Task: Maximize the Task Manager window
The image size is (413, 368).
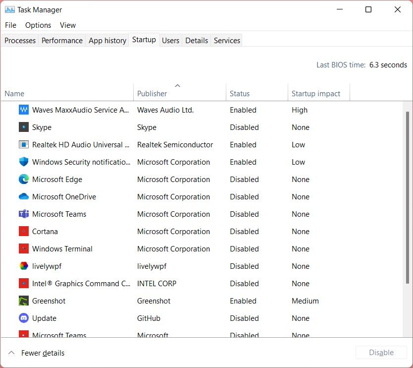Action: click(368, 9)
